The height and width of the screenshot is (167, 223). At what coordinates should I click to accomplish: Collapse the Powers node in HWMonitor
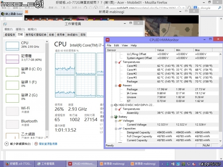[x=116, y=86]
